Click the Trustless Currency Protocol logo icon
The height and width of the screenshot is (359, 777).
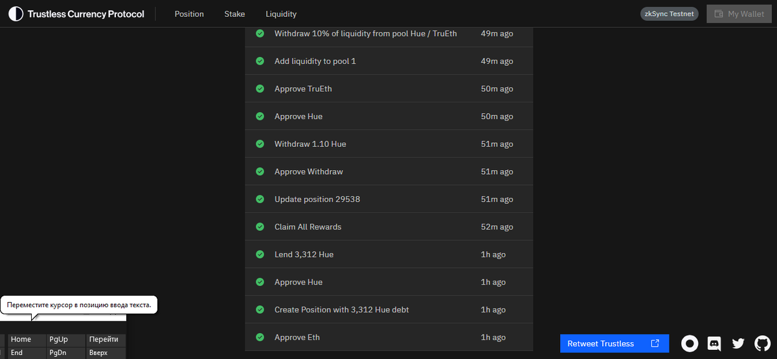pos(16,14)
